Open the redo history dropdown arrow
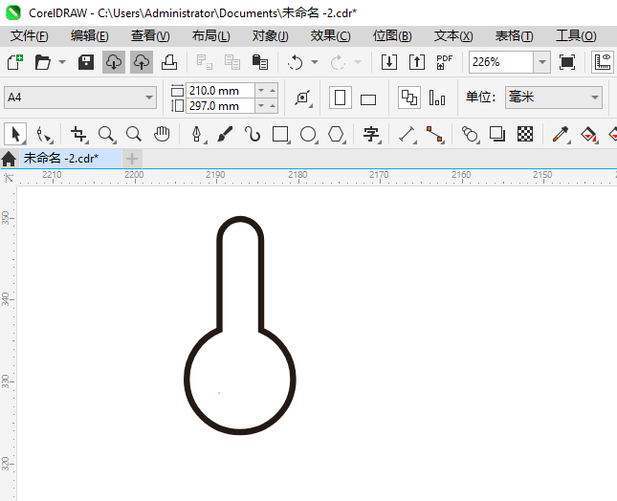Viewport: 617px width, 501px height. pyautogui.click(x=358, y=62)
